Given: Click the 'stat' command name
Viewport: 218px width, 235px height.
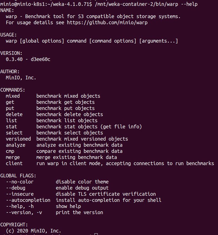Looking at the screenshot, I should click(11, 127).
